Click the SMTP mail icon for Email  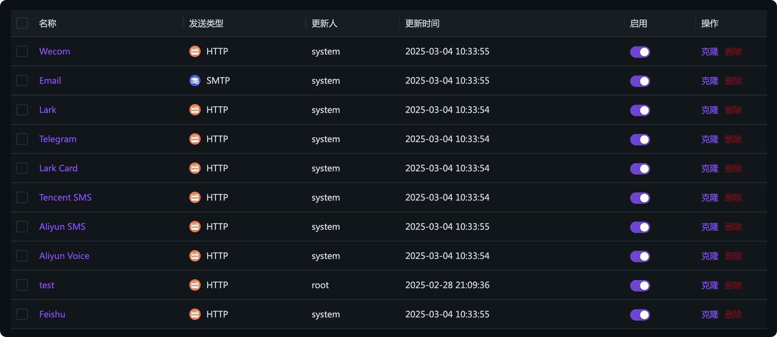tap(195, 81)
